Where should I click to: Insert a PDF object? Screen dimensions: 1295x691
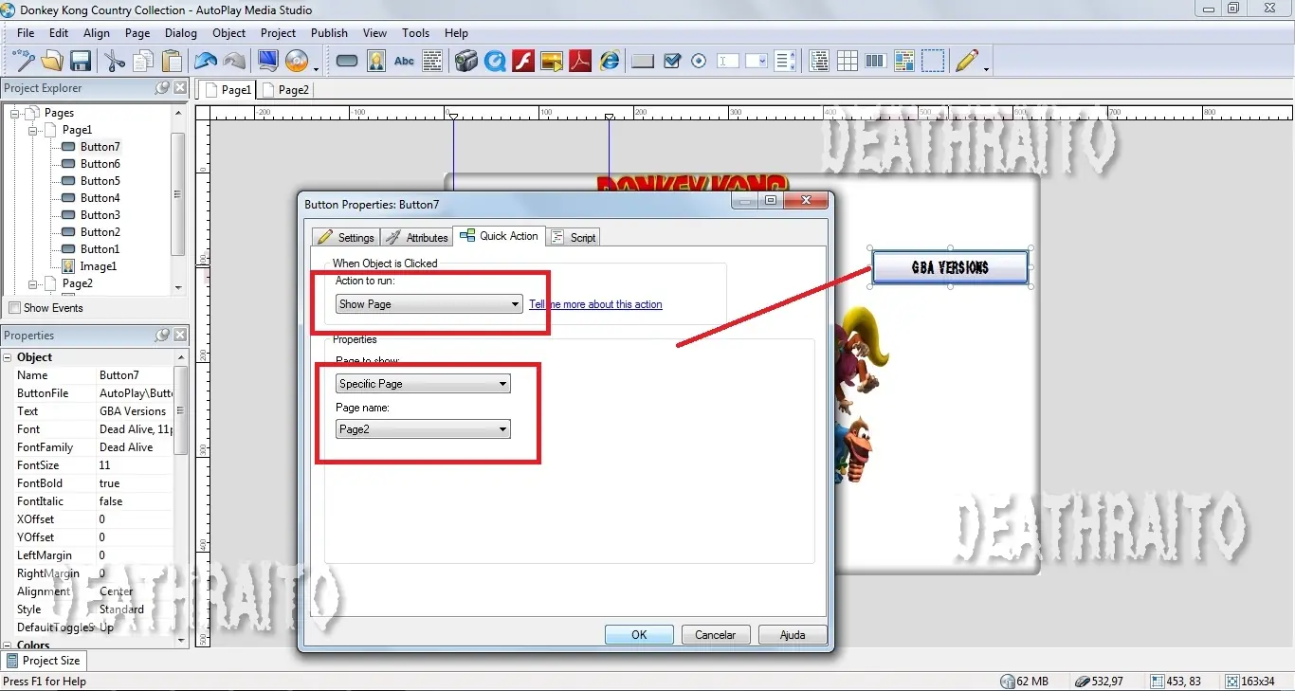click(580, 62)
